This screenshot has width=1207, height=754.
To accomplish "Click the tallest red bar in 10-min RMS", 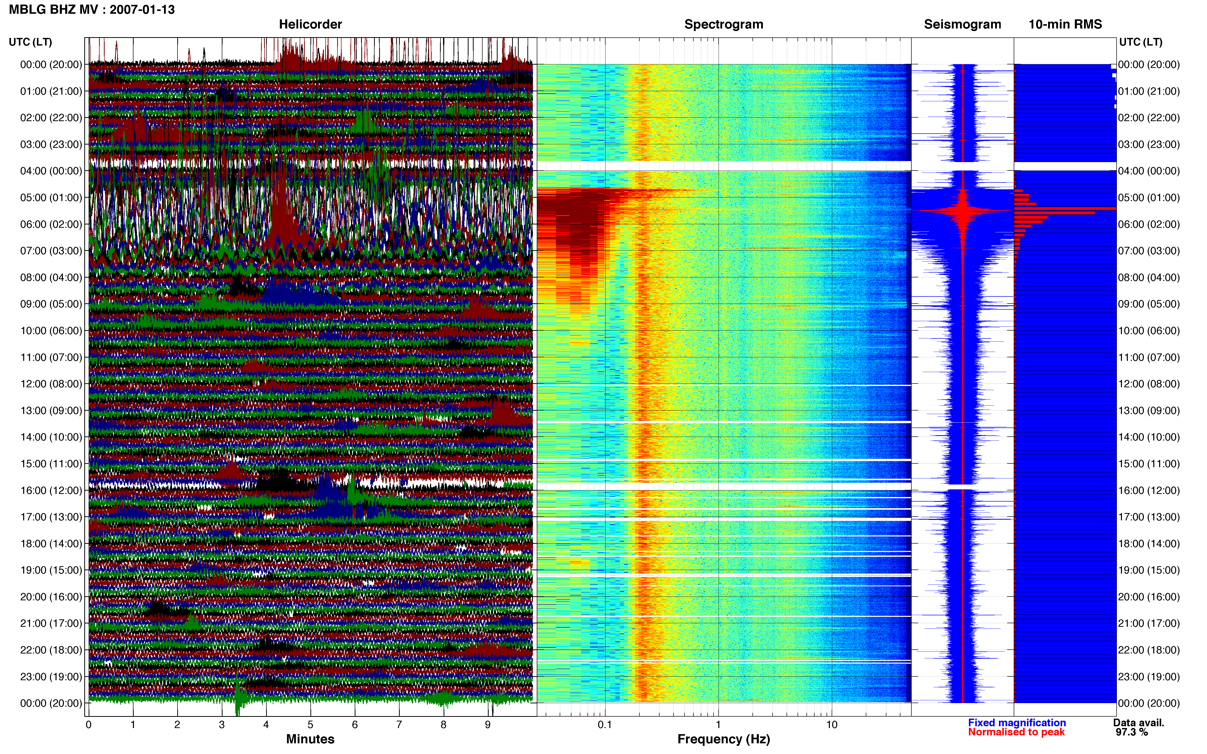I will pos(1065,208).
